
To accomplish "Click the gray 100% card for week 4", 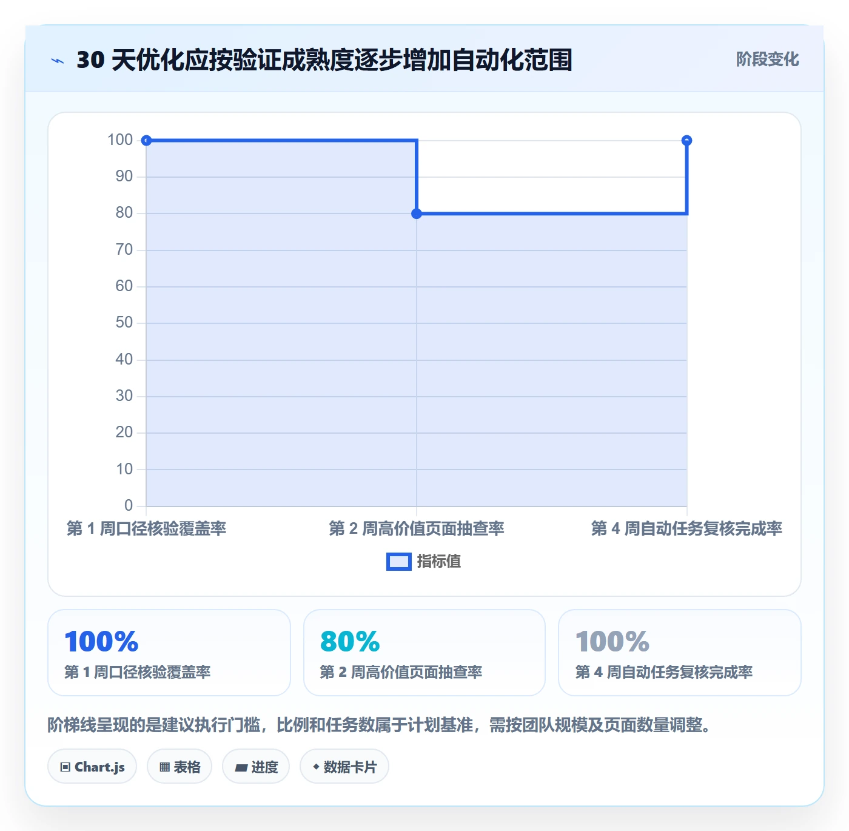I will (680, 653).
